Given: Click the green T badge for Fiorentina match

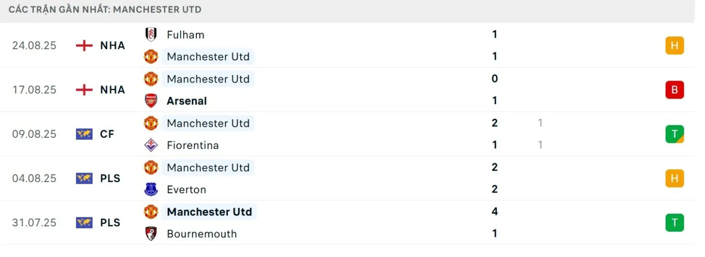Looking at the screenshot, I should [x=674, y=134].
